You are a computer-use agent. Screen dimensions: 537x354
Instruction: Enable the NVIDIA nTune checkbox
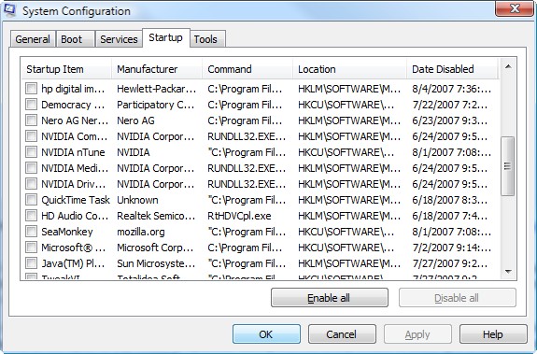point(31,152)
